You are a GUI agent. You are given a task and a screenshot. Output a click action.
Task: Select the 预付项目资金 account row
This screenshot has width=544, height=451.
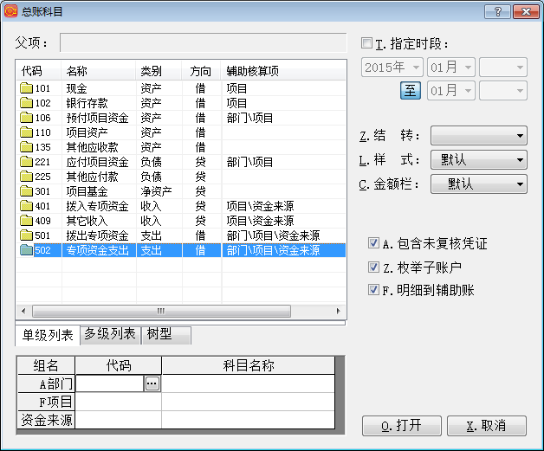(x=181, y=118)
